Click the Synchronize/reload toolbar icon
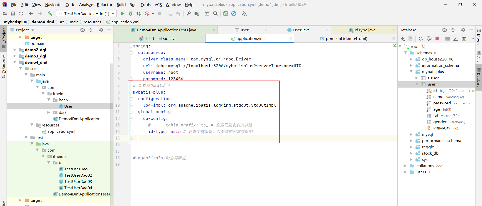 pyautogui.click(x=21, y=14)
